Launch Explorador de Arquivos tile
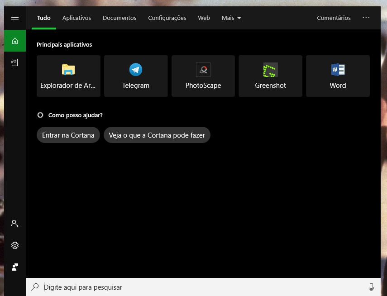387x296 pixels. click(x=68, y=76)
